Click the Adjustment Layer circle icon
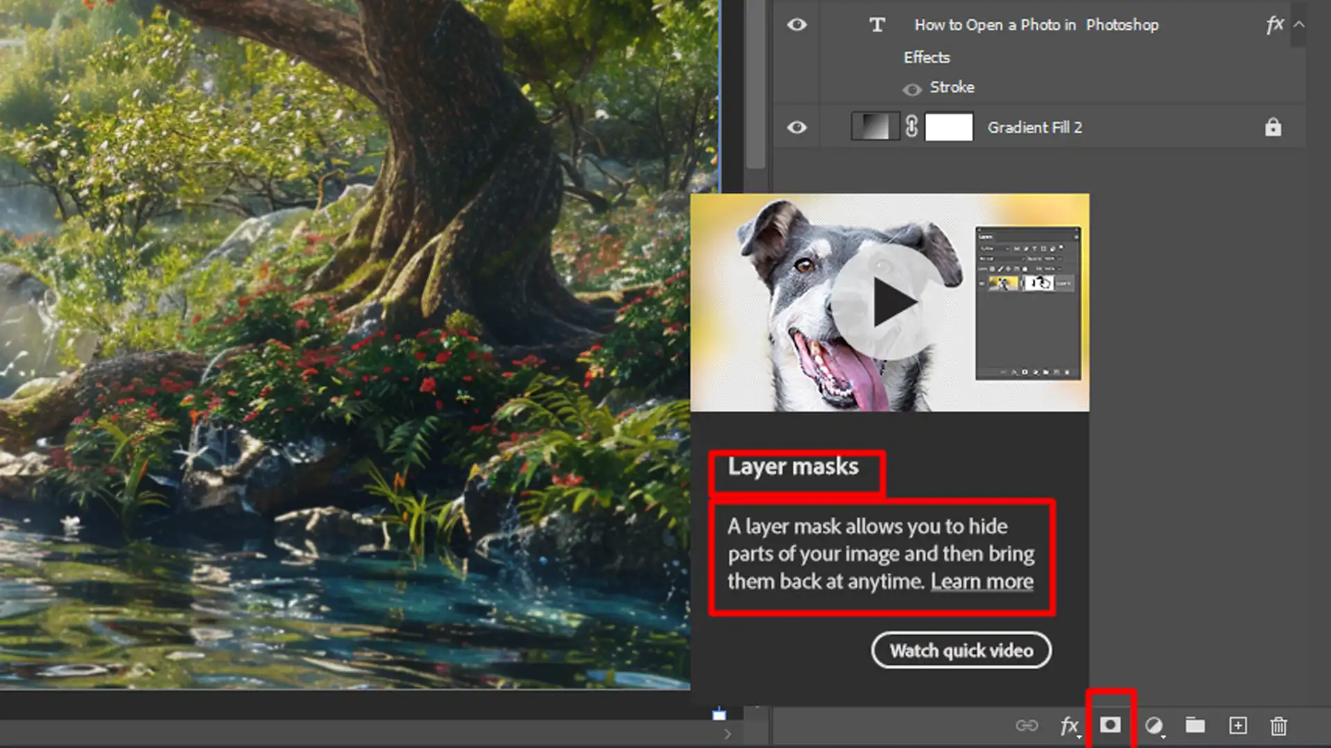1331x748 pixels. pyautogui.click(x=1154, y=724)
